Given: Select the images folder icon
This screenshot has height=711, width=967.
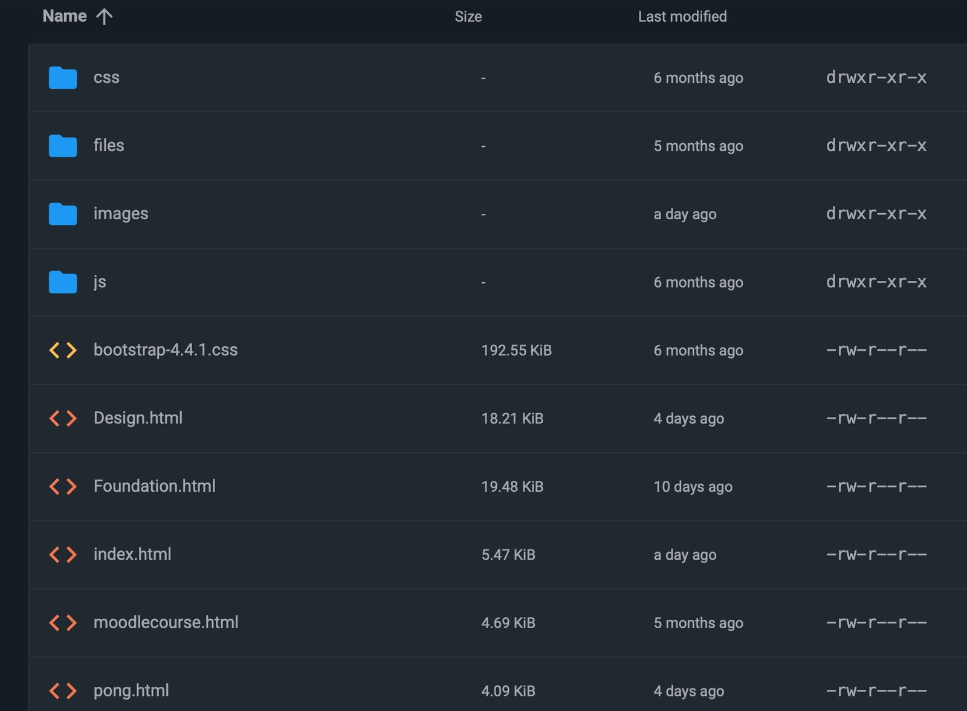Looking at the screenshot, I should coord(62,214).
